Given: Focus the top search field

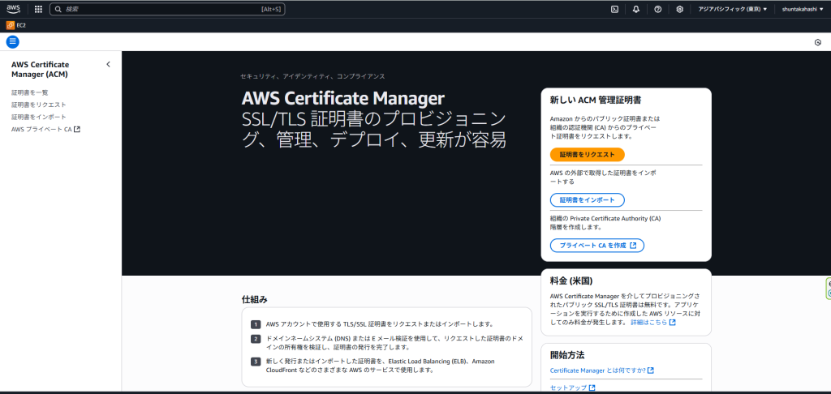Looking at the screenshot, I should (x=167, y=9).
